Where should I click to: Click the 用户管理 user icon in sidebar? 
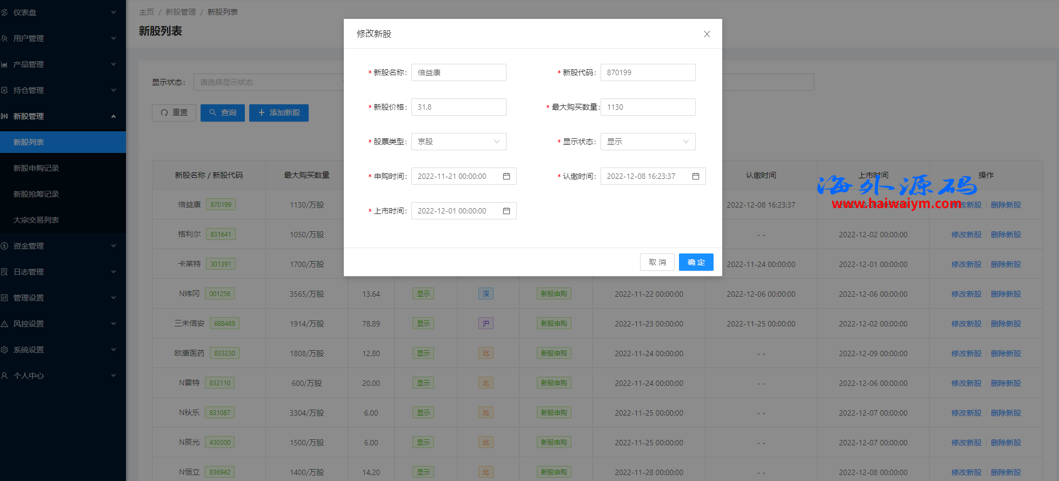click(x=4, y=38)
